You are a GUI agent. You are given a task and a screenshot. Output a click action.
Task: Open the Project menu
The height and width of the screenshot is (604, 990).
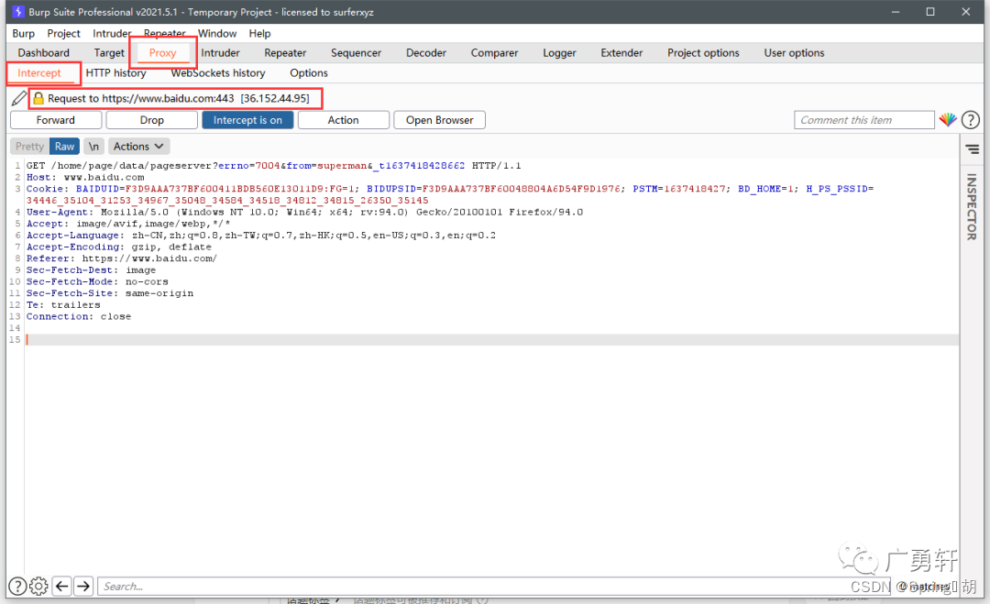(x=63, y=33)
